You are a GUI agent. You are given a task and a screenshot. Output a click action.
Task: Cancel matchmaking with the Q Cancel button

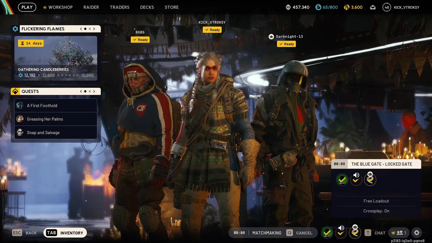coord(299,233)
